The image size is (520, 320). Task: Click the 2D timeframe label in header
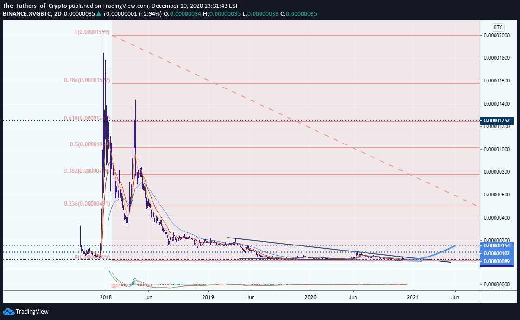(x=57, y=14)
